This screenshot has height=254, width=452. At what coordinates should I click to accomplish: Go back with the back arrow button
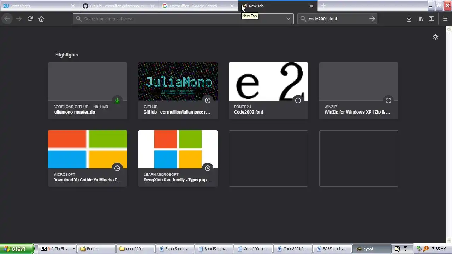point(7,19)
